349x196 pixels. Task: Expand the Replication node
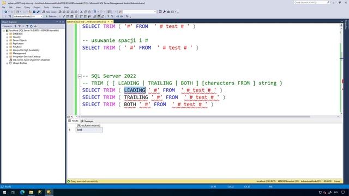7,44
